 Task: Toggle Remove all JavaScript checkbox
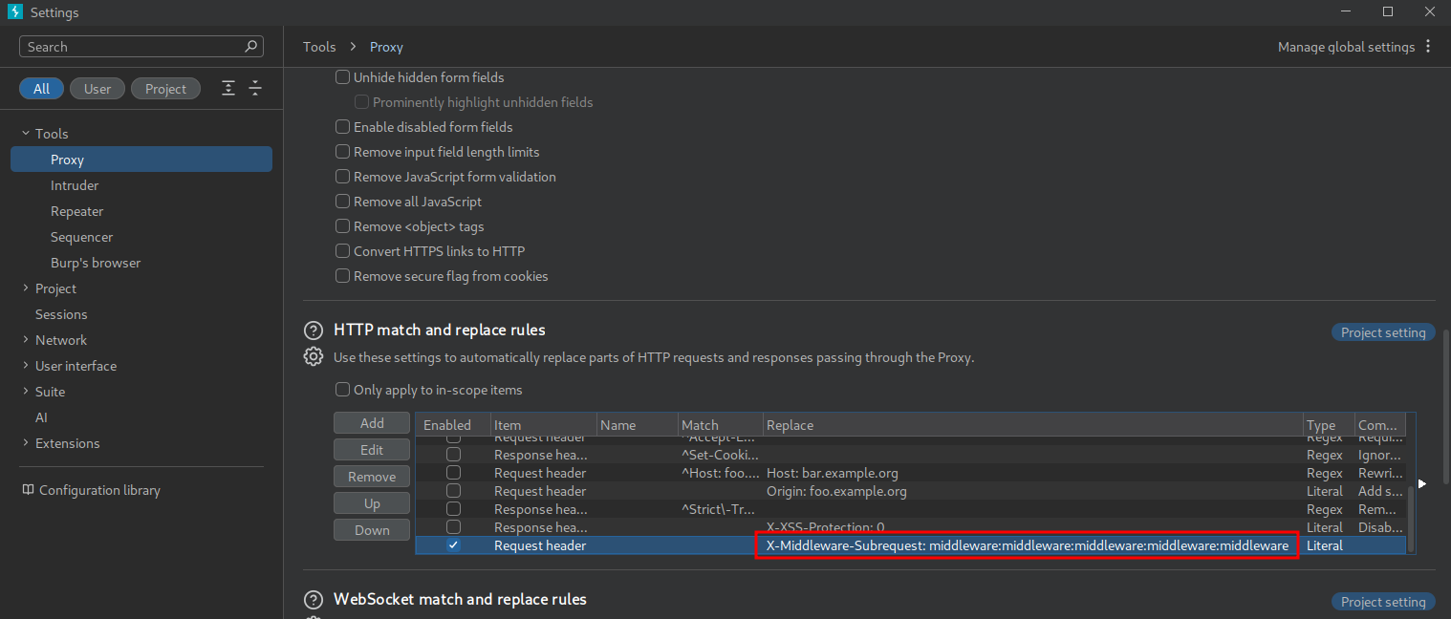[x=342, y=202]
